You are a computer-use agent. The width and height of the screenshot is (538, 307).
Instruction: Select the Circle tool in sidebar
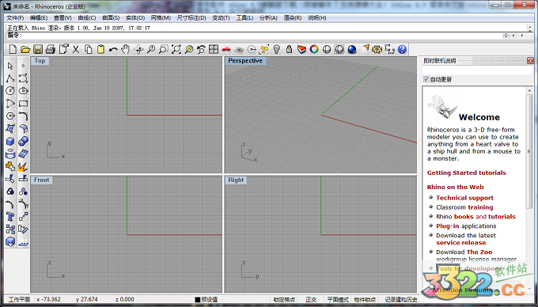10,90
